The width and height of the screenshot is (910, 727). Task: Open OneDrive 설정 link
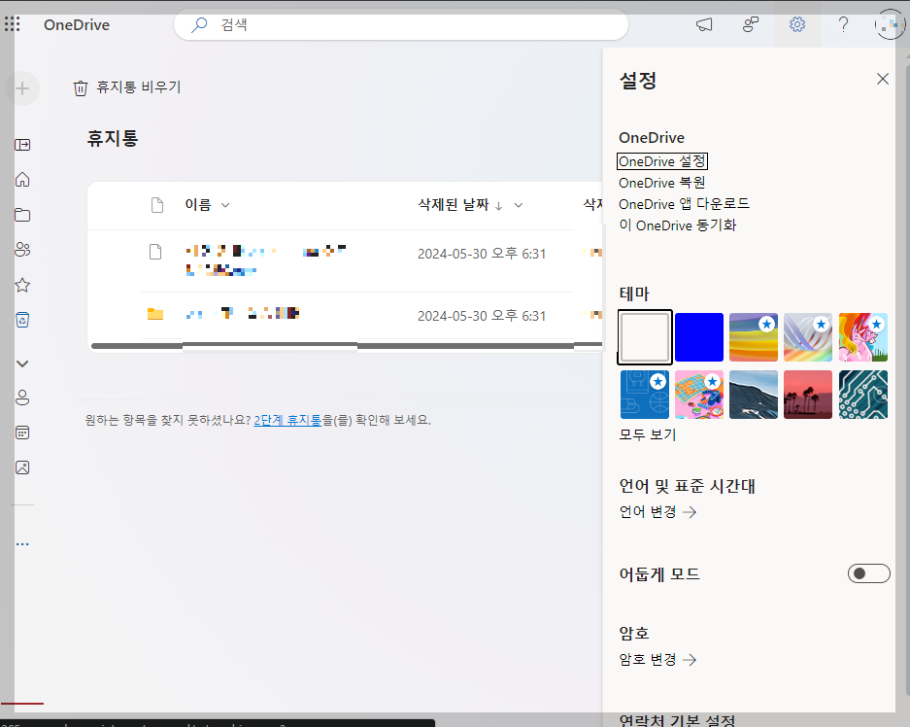662,161
